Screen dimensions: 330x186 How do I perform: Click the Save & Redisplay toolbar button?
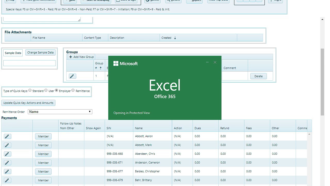tap(96, 1)
